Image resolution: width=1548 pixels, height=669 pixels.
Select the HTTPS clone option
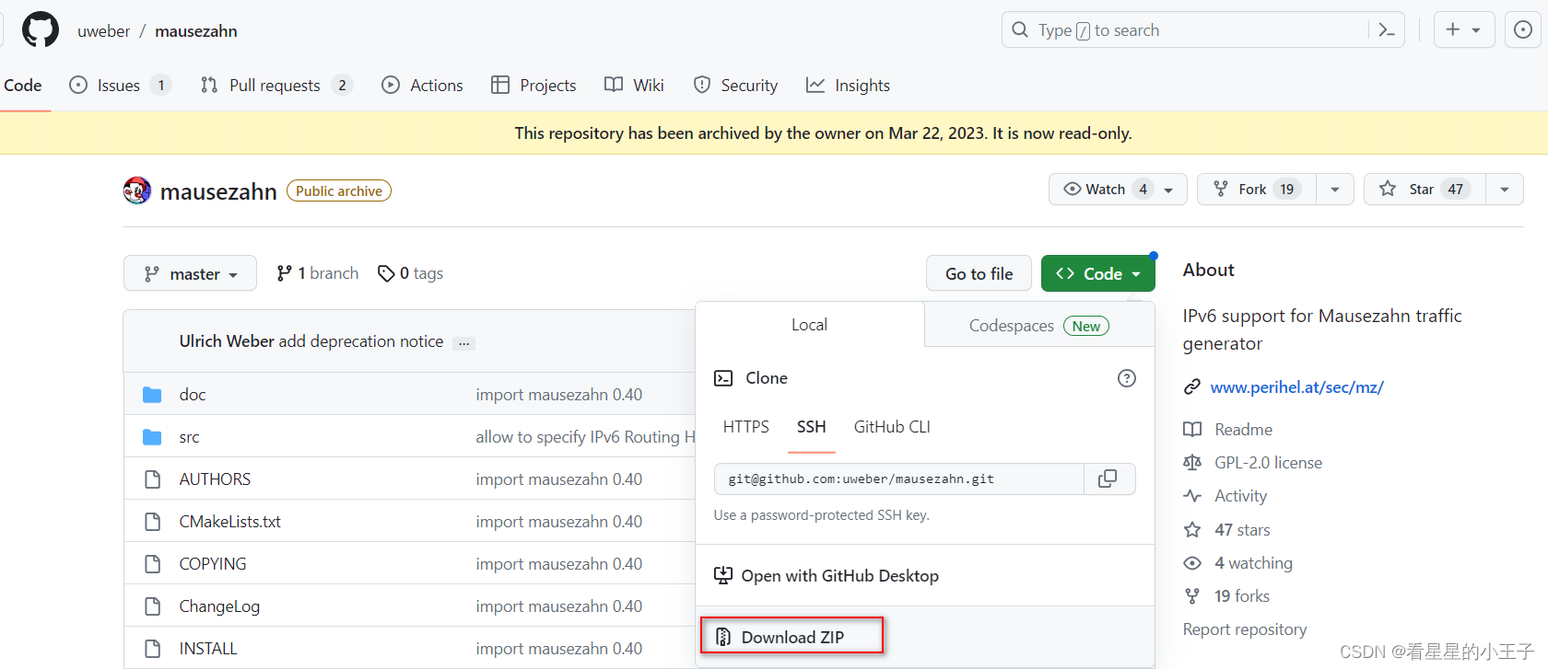tap(745, 427)
